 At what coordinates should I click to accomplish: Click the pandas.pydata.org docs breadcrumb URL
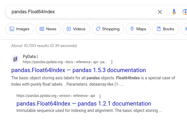tap(65, 62)
